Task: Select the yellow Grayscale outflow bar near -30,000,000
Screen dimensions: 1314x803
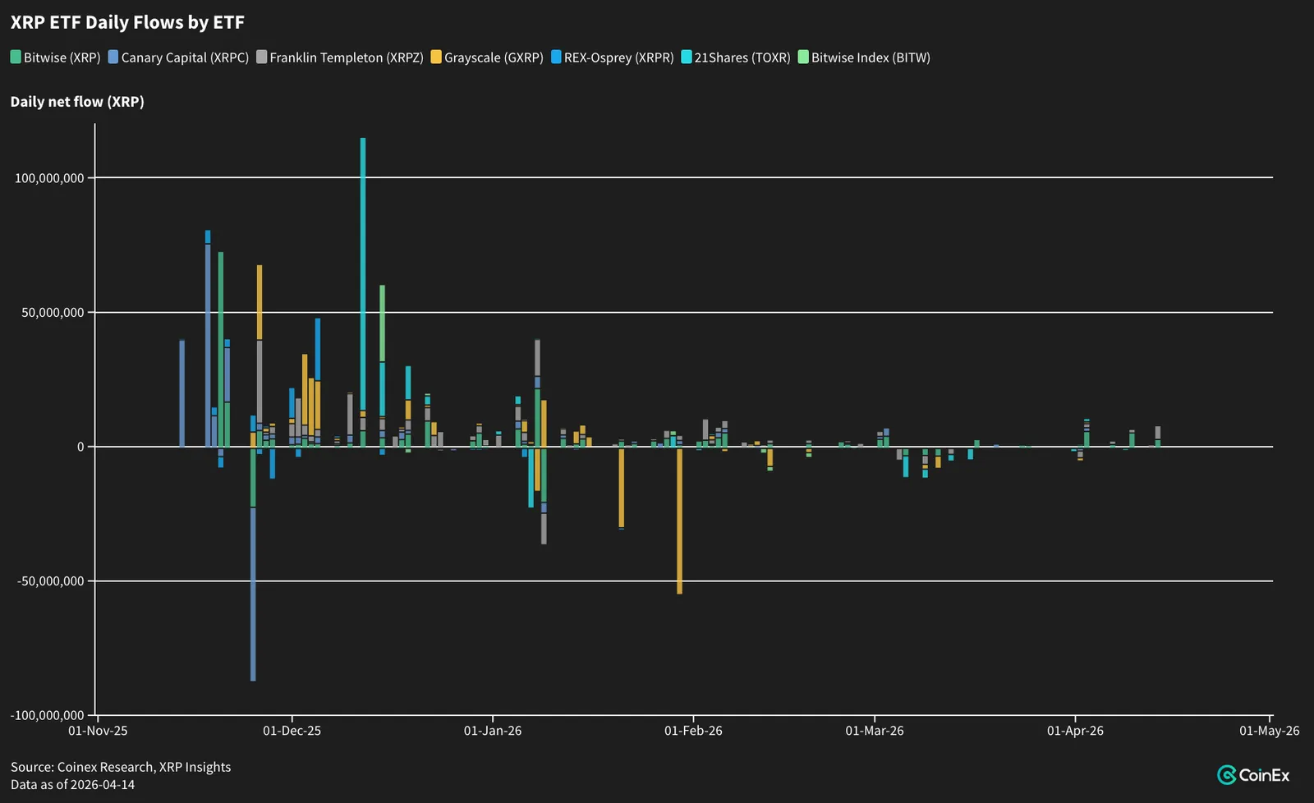Action: click(622, 488)
